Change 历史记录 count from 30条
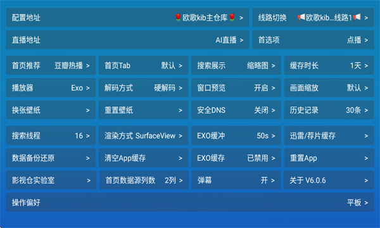 coord(329,110)
